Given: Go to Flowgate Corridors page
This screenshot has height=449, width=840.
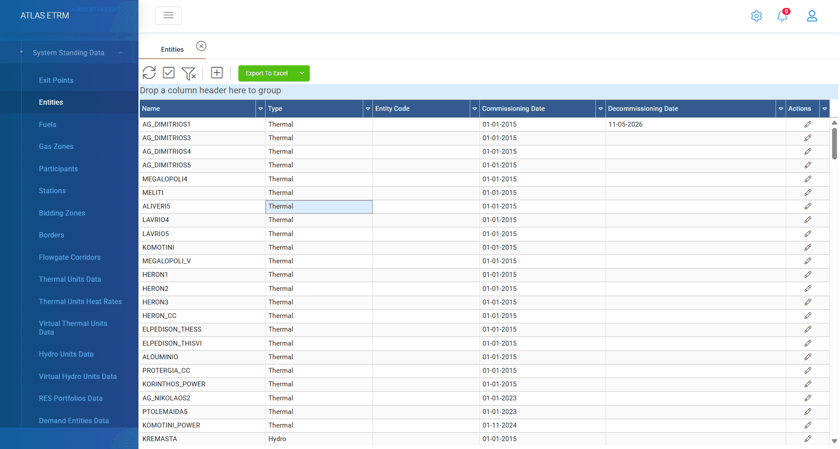Looking at the screenshot, I should [x=70, y=257].
